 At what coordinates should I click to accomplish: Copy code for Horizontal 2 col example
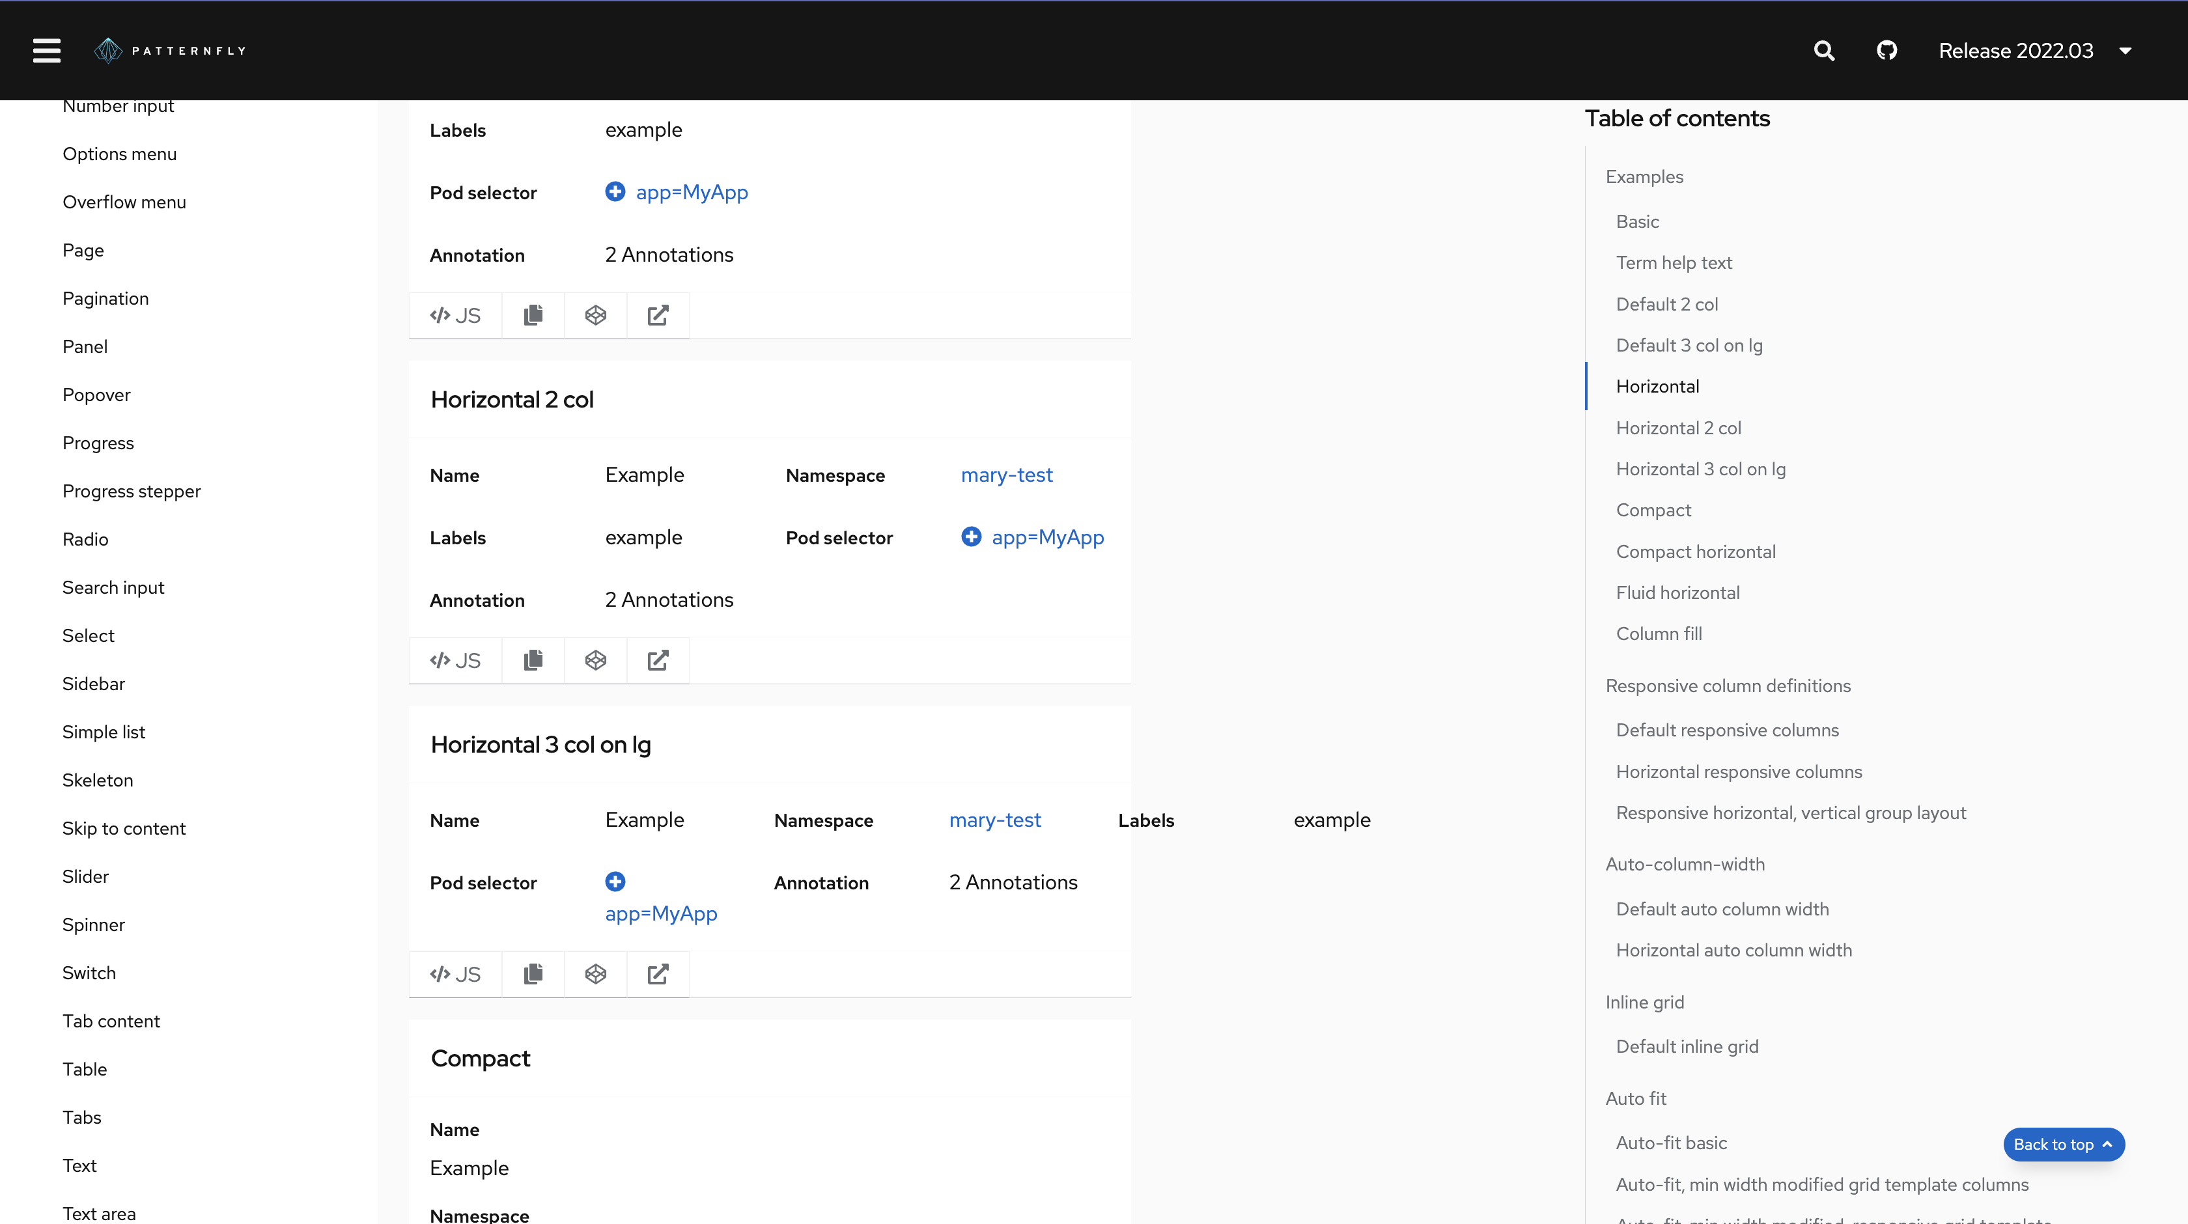(533, 660)
